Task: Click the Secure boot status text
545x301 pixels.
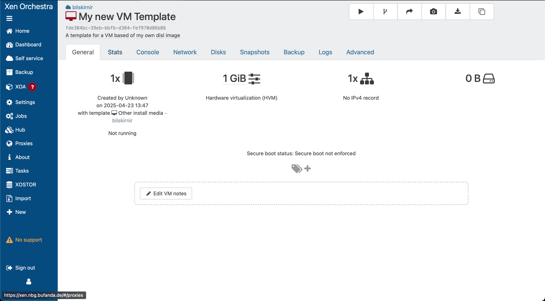Action: (301, 153)
